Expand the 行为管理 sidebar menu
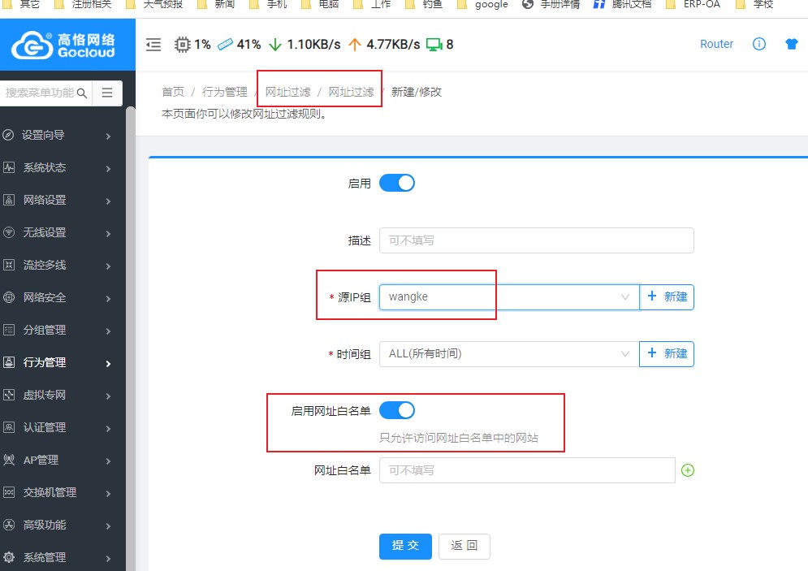 (x=57, y=362)
